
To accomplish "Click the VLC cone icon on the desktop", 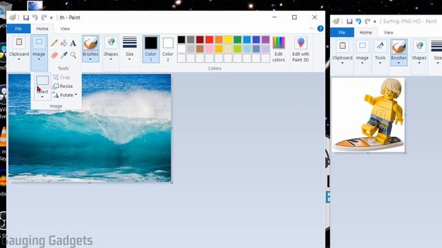I will (3, 137).
